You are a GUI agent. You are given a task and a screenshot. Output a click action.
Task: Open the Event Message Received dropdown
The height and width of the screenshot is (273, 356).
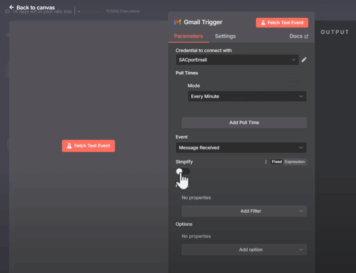[x=241, y=148]
